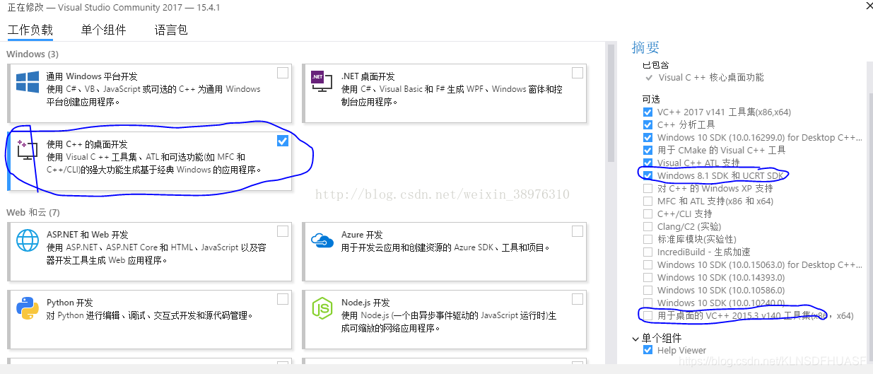Image resolution: width=873 pixels, height=374 pixels.
Task: Uncheck the C++ 分析工具 option
Action: 648,124
